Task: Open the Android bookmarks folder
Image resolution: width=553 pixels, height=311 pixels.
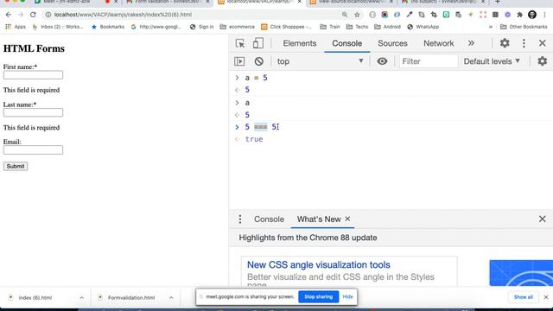Action: click(x=387, y=27)
